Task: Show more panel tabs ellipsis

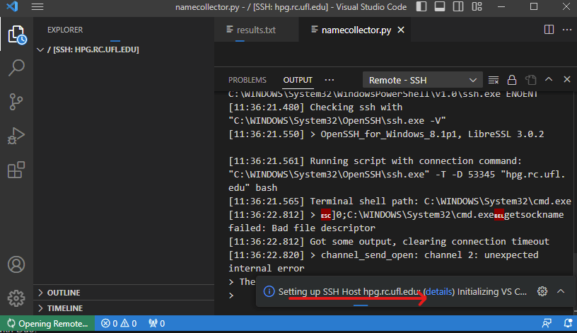Action: (330, 80)
